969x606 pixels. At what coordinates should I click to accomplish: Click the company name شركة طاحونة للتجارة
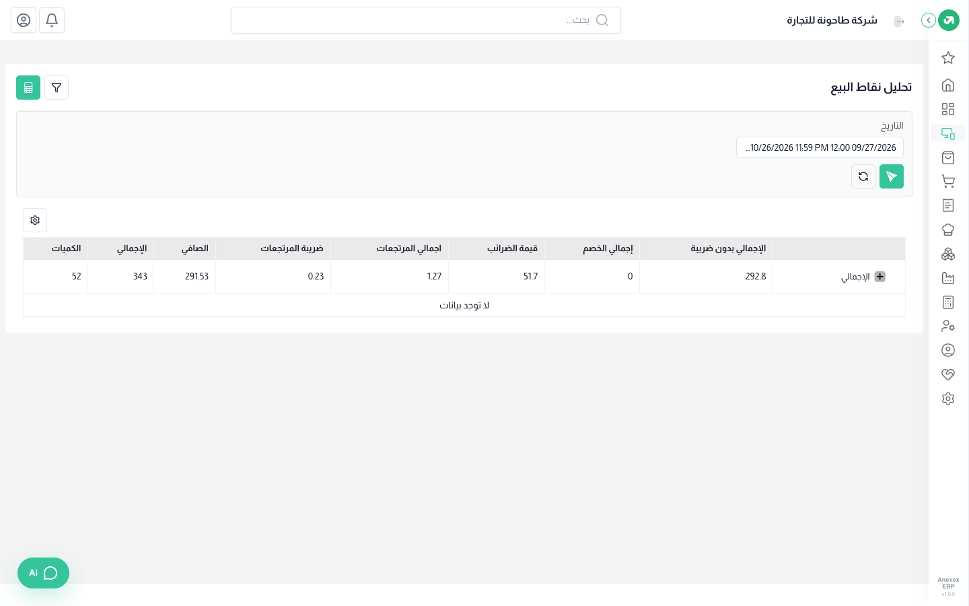pyautogui.click(x=832, y=20)
